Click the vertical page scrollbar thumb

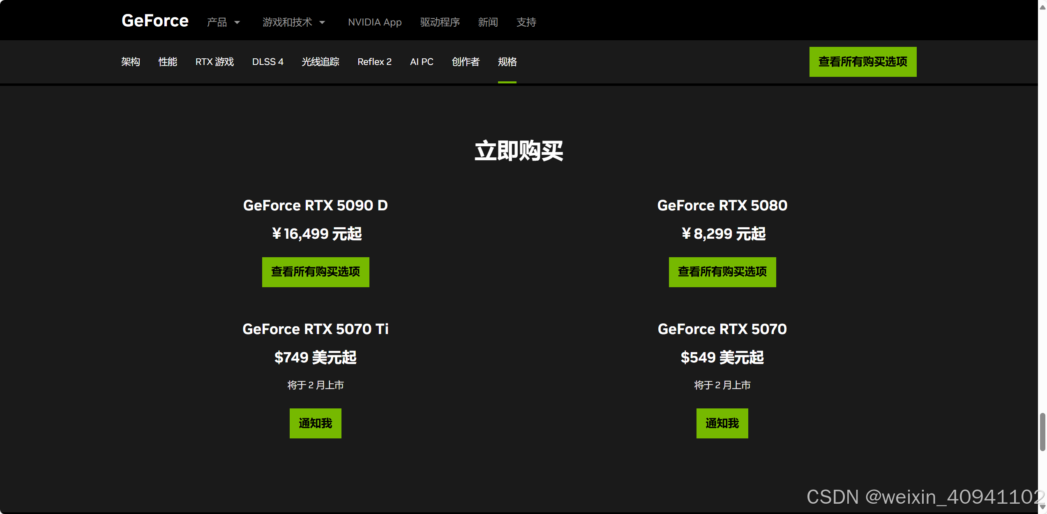tap(1042, 432)
